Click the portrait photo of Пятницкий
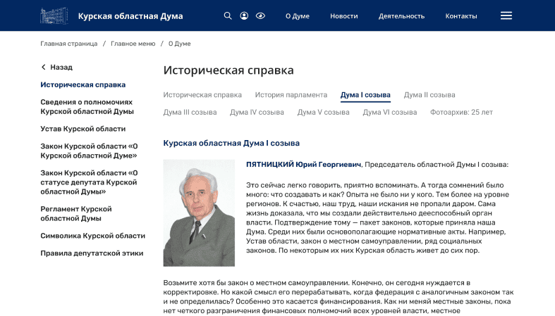 [199, 213]
